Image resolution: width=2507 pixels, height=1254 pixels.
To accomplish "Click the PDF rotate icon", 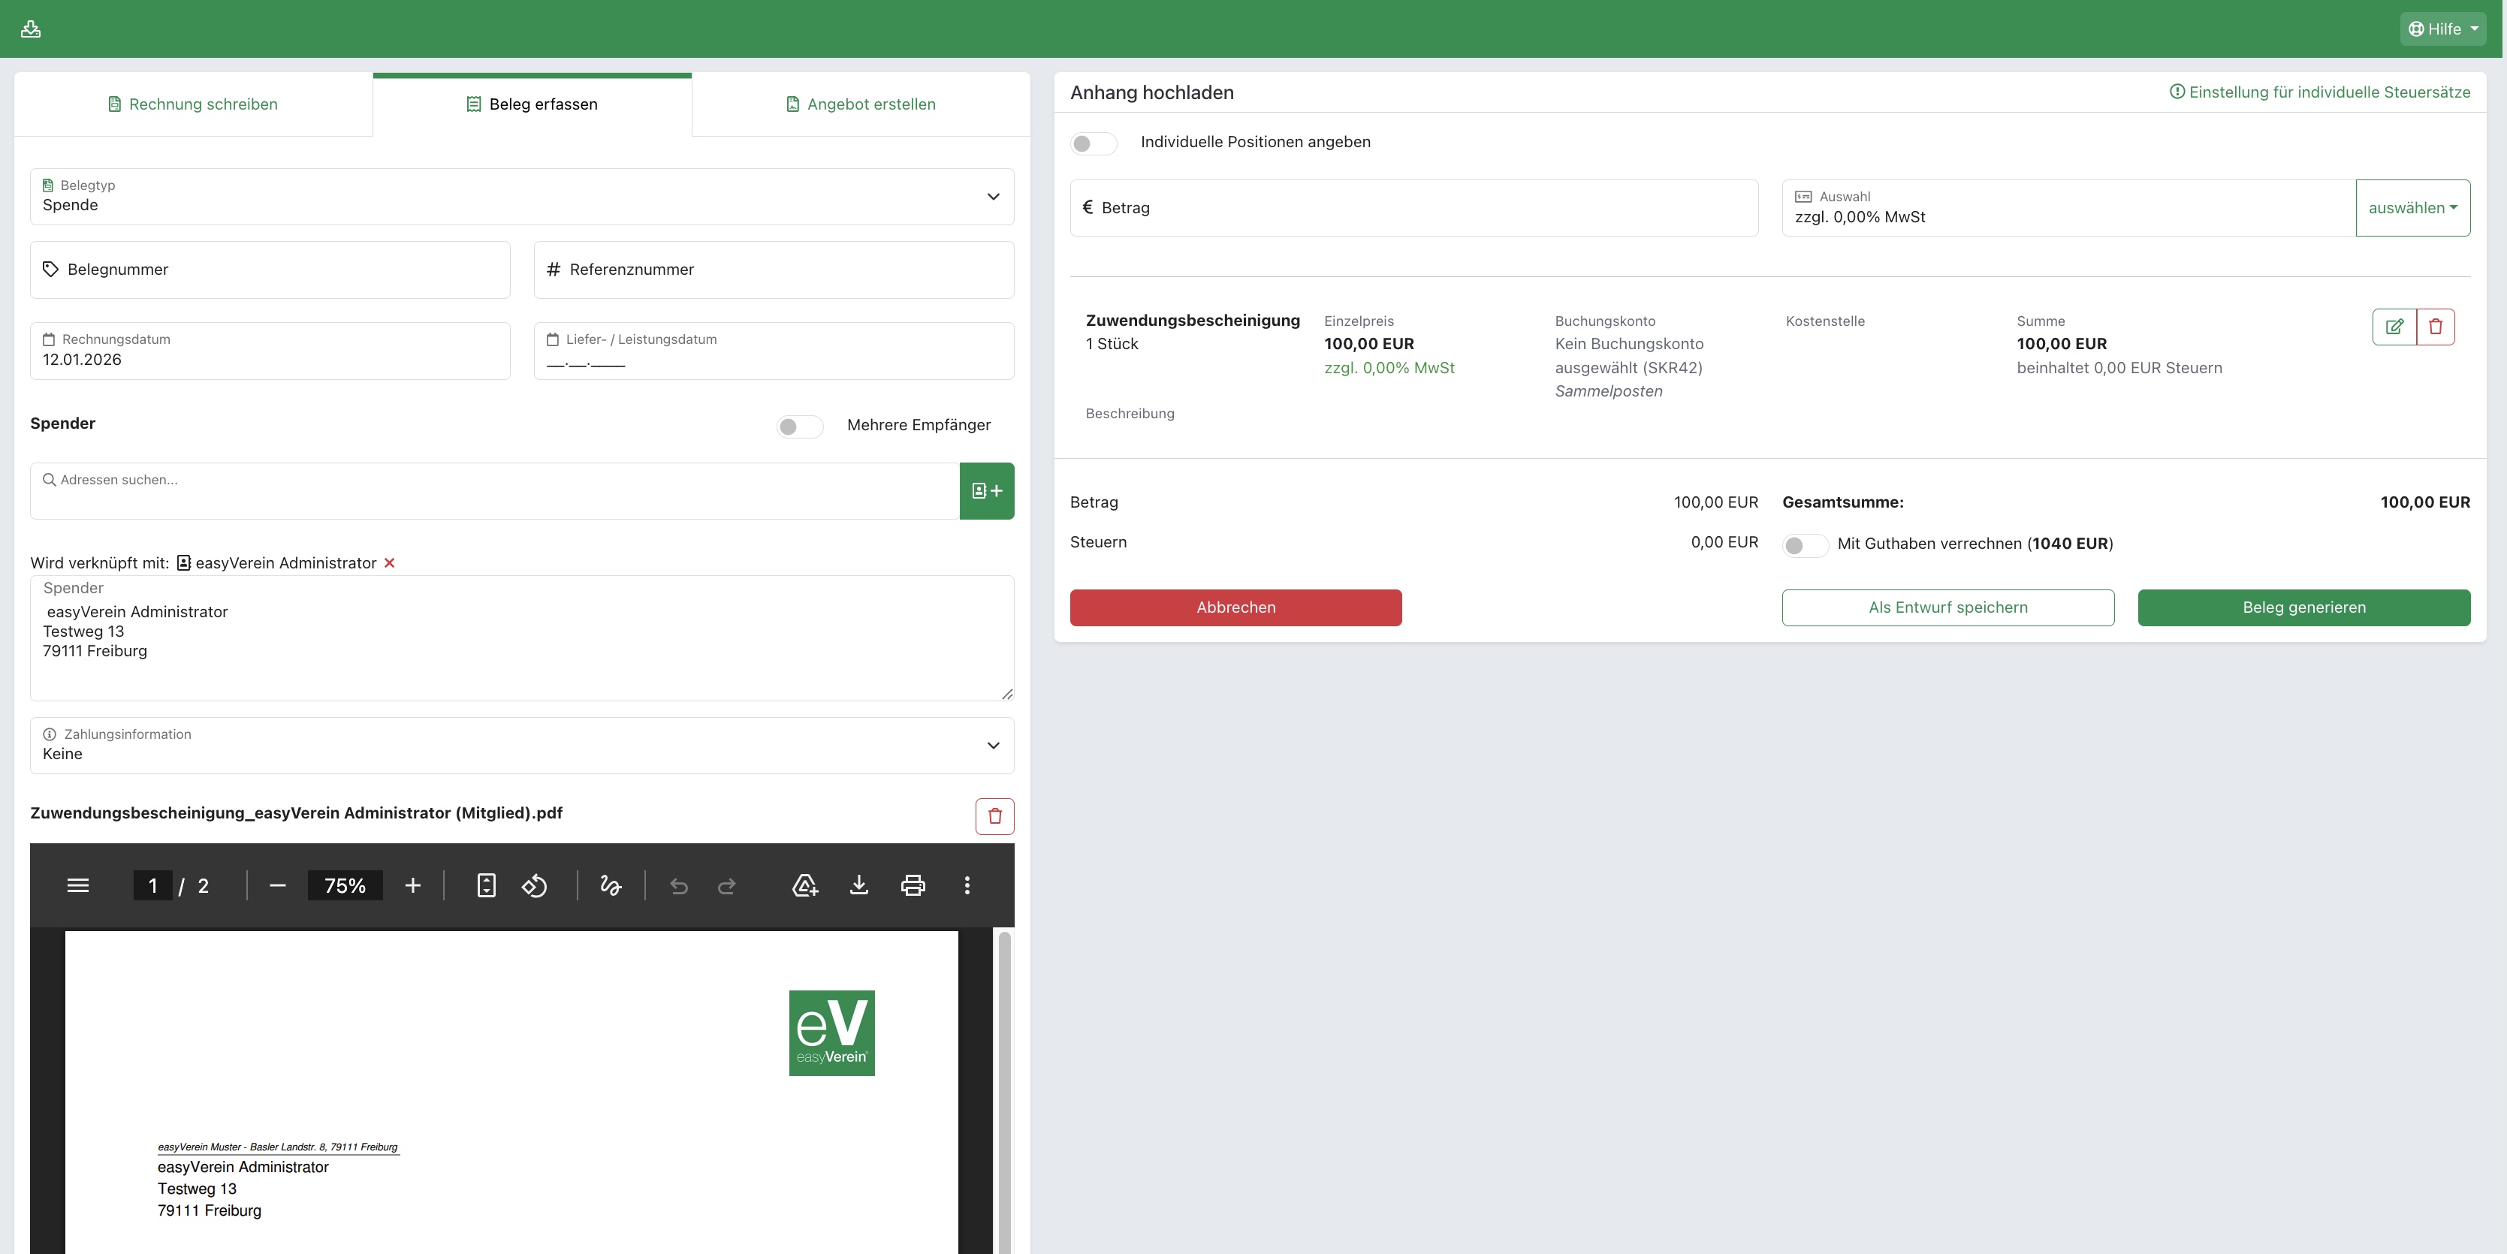I will [x=534, y=885].
